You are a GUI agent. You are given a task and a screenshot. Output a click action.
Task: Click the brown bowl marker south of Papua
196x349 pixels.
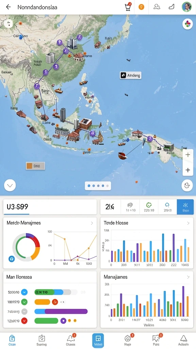click(x=122, y=155)
